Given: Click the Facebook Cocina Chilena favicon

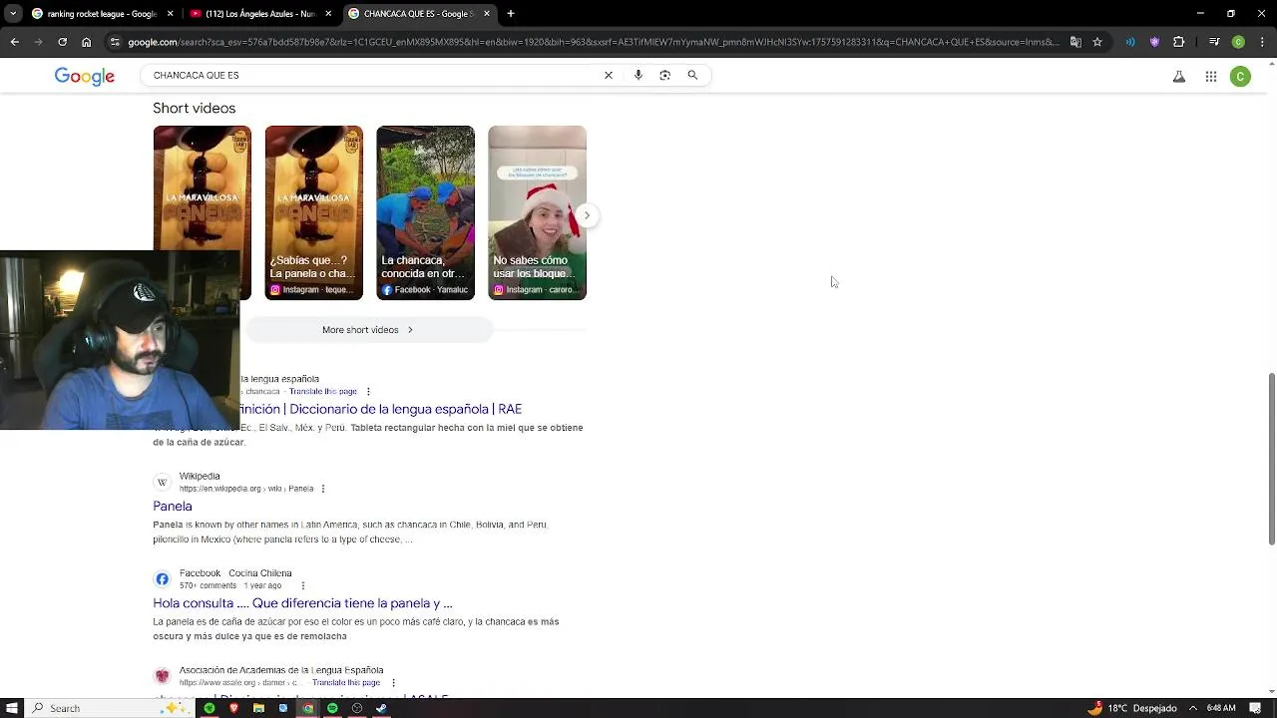Looking at the screenshot, I should [162, 579].
